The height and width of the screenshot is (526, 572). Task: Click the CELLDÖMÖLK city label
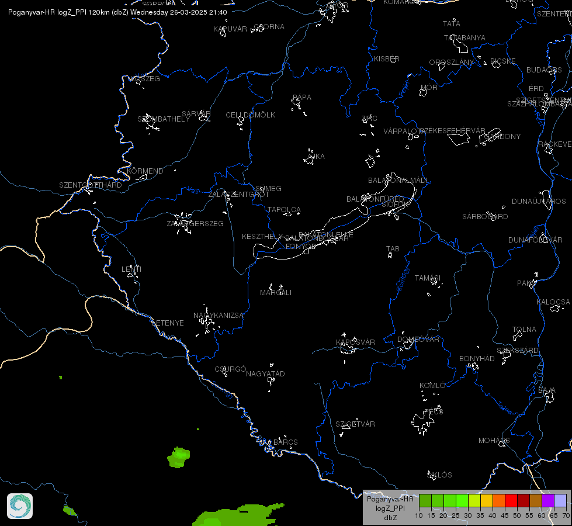(x=250, y=115)
